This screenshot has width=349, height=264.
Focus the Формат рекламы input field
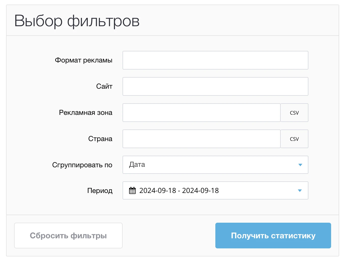tap(215, 60)
